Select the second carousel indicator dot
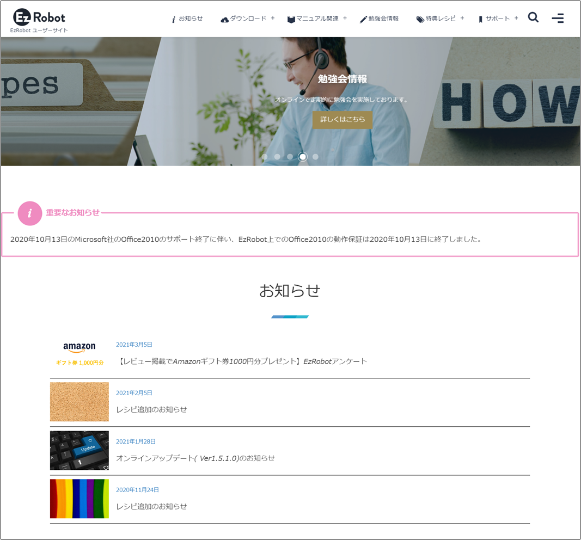Viewport: 581px width, 540px height. click(278, 156)
